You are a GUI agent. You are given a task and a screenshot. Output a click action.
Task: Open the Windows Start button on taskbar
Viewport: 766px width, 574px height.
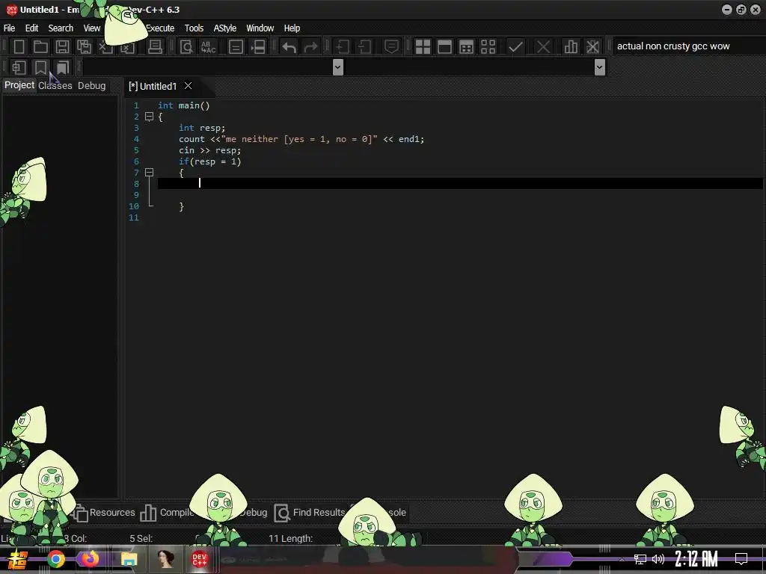click(x=18, y=559)
